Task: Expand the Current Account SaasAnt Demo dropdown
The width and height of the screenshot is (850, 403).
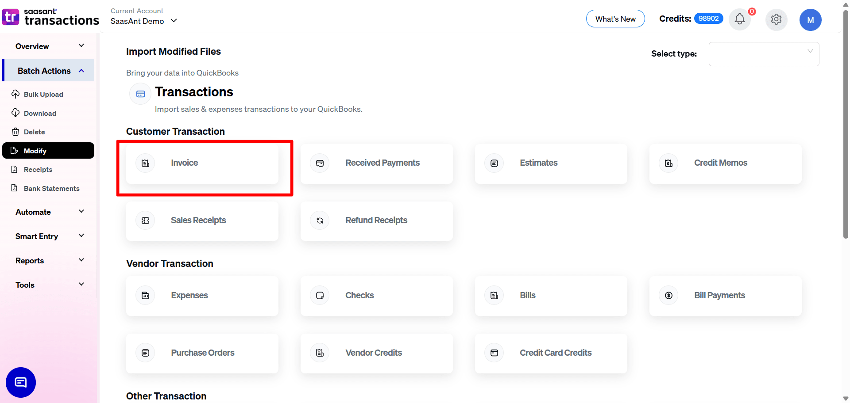Action: 144,21
